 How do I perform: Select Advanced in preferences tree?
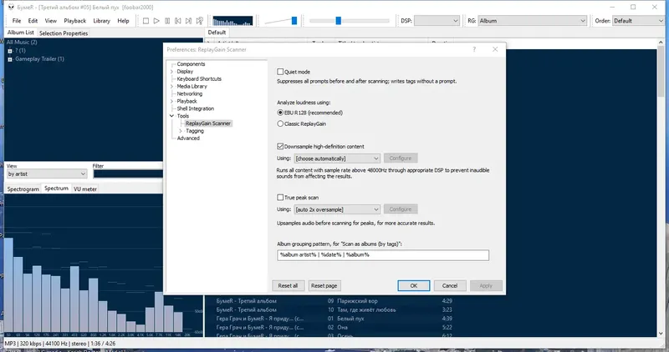pyautogui.click(x=188, y=138)
